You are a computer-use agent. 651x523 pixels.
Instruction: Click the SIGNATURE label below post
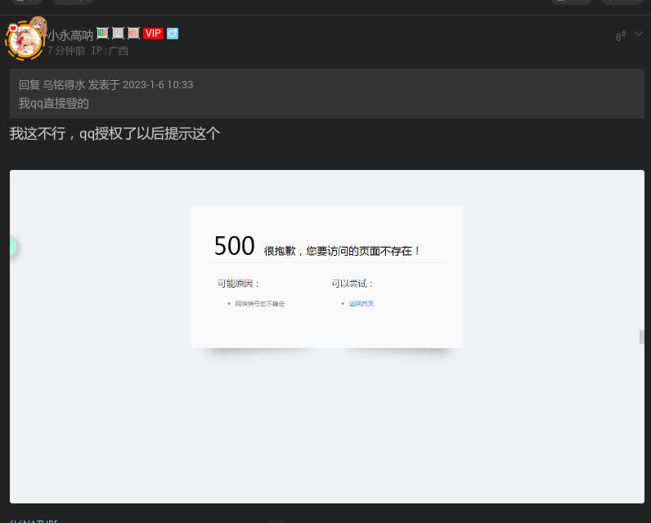tap(34, 520)
